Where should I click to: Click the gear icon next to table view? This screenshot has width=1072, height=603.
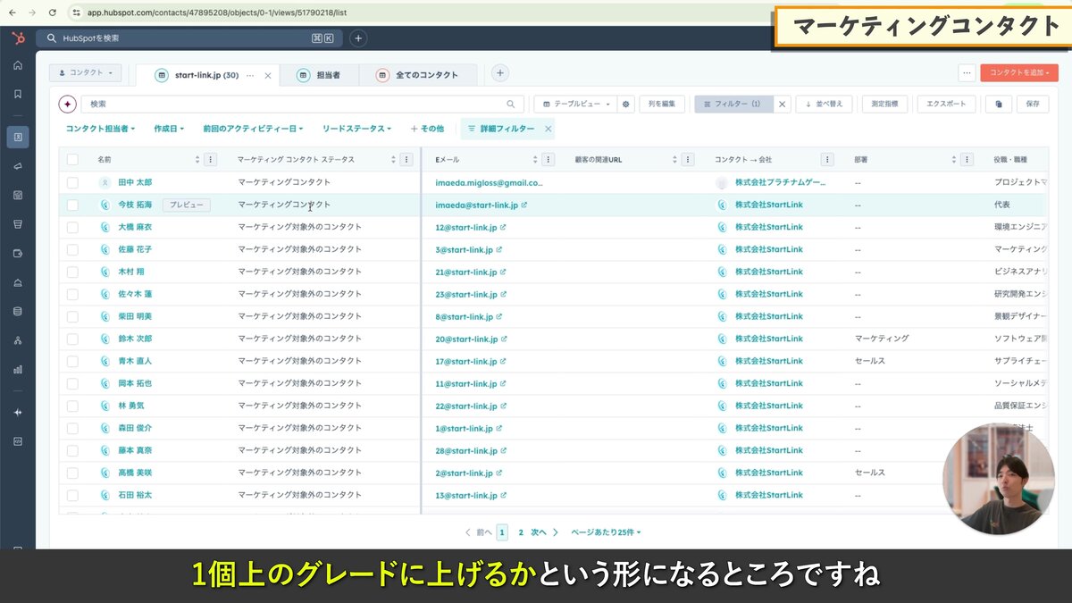point(625,104)
